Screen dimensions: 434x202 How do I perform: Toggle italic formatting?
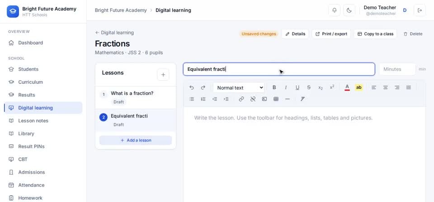[x=286, y=87]
